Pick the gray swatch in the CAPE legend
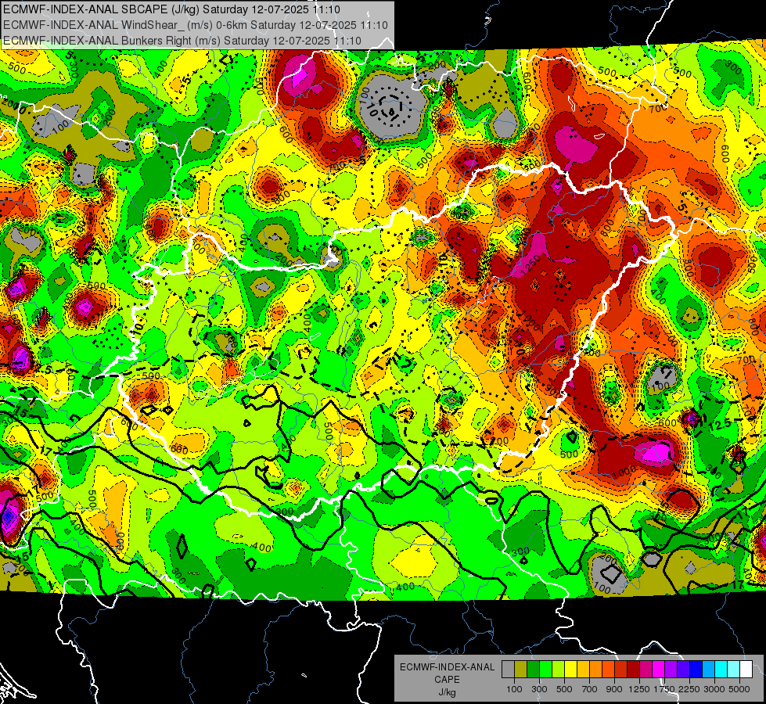The height and width of the screenshot is (704, 766). [508, 670]
